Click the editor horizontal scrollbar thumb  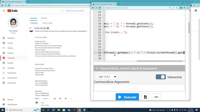coord(160,61)
